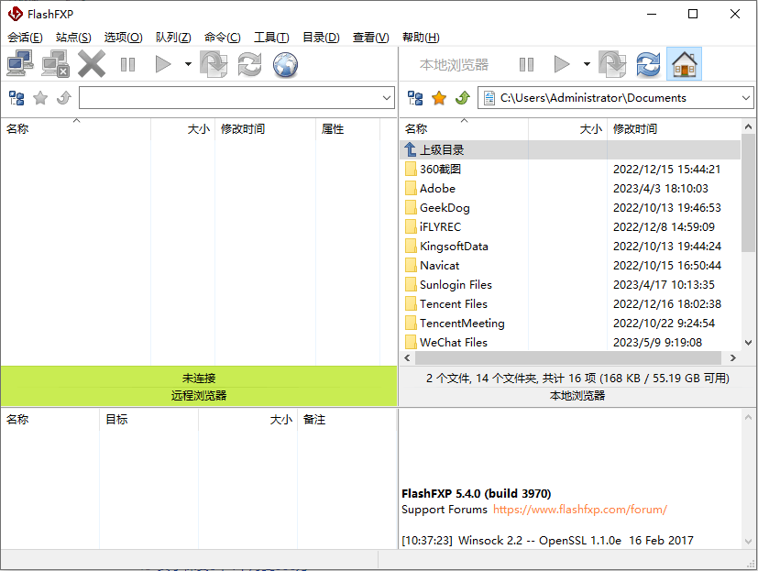The height and width of the screenshot is (571, 758).
Task: Sort local list by 大小 column header
Action: (x=567, y=129)
